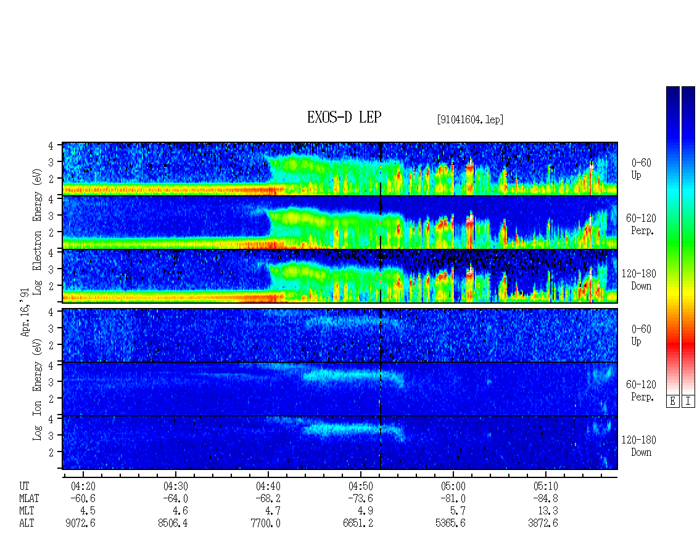The image size is (697, 539).
Task: Click the ion 60-120 Perp. spectrogram panel
Action: coord(340,389)
